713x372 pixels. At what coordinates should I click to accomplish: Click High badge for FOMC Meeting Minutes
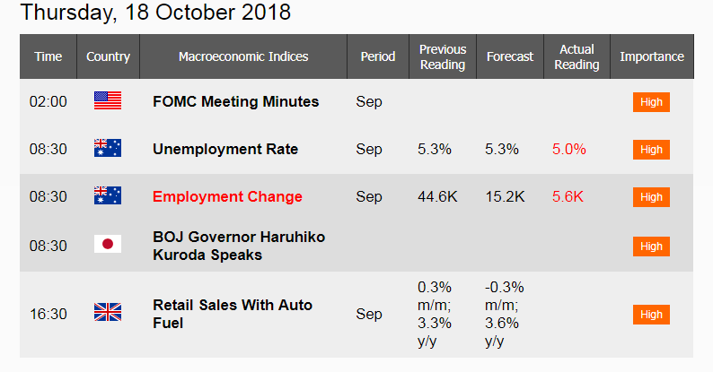pyautogui.click(x=651, y=102)
